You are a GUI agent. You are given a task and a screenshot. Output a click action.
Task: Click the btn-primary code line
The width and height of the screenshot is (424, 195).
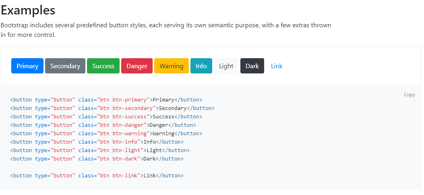(106, 100)
